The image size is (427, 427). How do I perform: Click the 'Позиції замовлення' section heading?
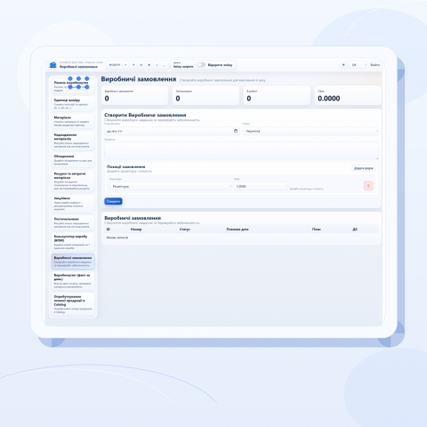(x=126, y=166)
